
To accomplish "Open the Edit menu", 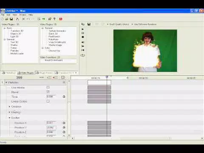I will tap(8, 15).
